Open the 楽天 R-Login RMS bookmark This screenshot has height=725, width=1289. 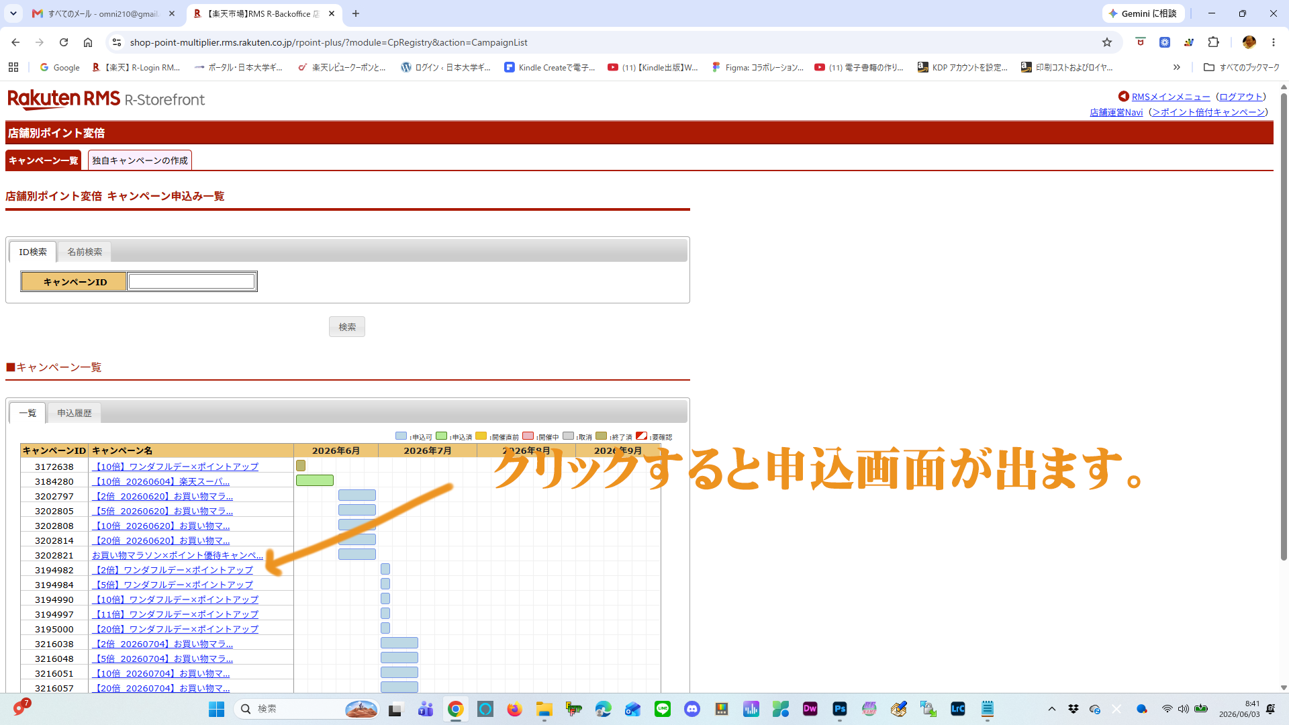point(136,67)
